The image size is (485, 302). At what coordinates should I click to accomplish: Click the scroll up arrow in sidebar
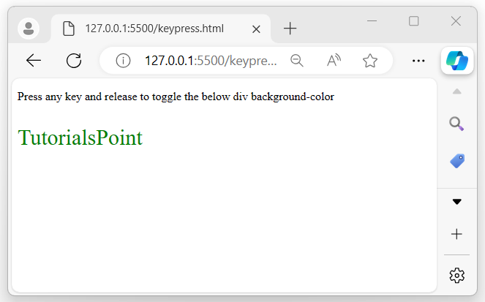point(457,91)
